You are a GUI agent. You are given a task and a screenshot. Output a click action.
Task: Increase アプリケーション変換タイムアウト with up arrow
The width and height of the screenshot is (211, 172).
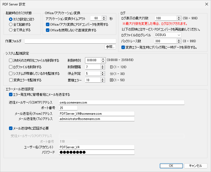pyautogui.click(x=104, y=17)
